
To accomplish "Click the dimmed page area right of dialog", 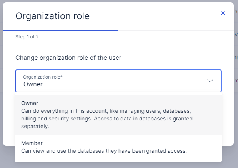I will [x=236, y=115].
